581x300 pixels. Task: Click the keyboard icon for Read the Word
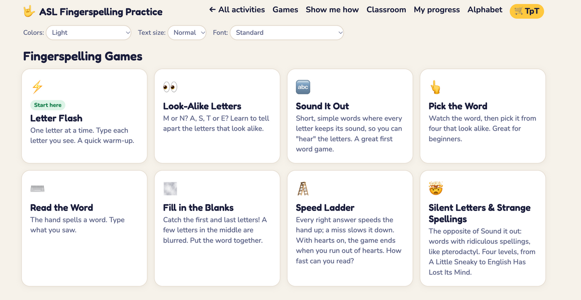tap(37, 189)
